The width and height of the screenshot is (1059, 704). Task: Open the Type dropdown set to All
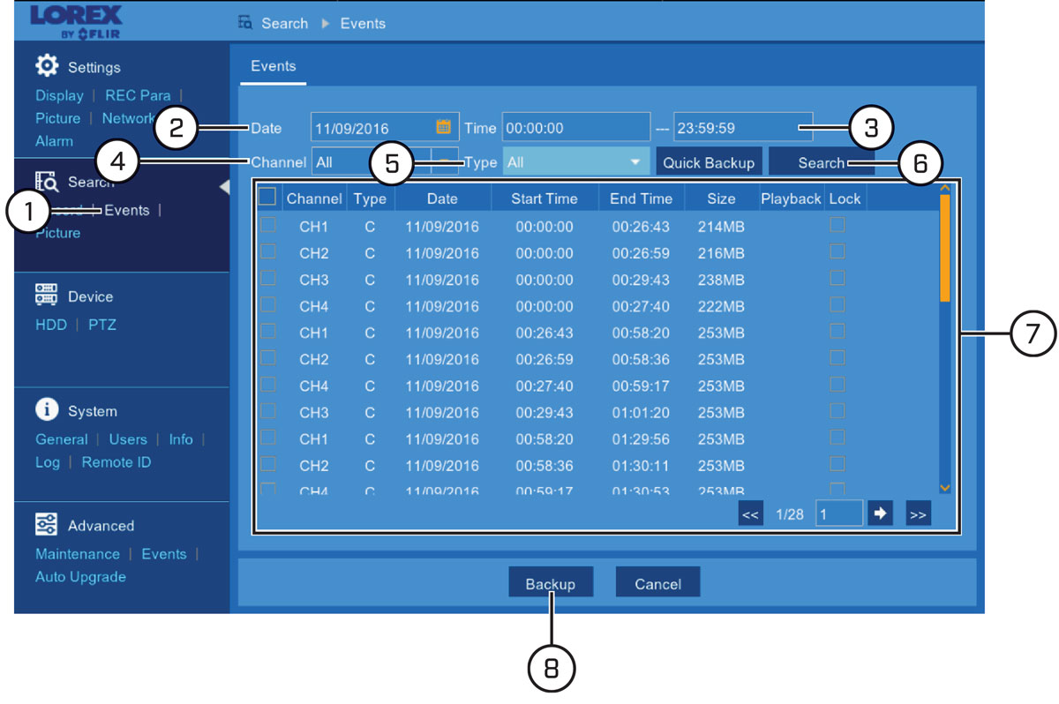pyautogui.click(x=575, y=162)
